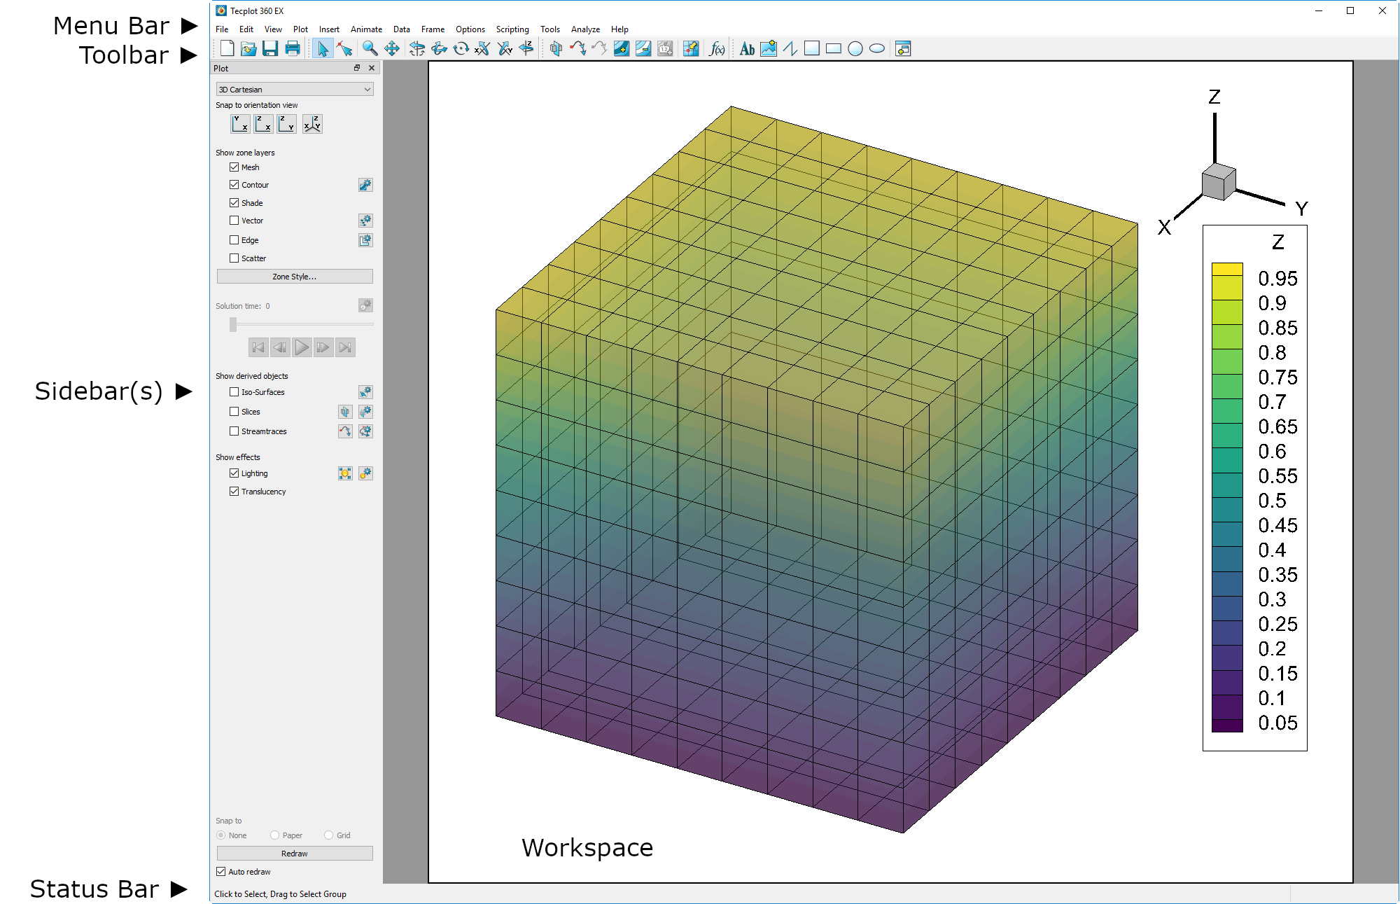The height and width of the screenshot is (904, 1400).
Task: Select the Zoom magnifier tool
Action: point(370,48)
